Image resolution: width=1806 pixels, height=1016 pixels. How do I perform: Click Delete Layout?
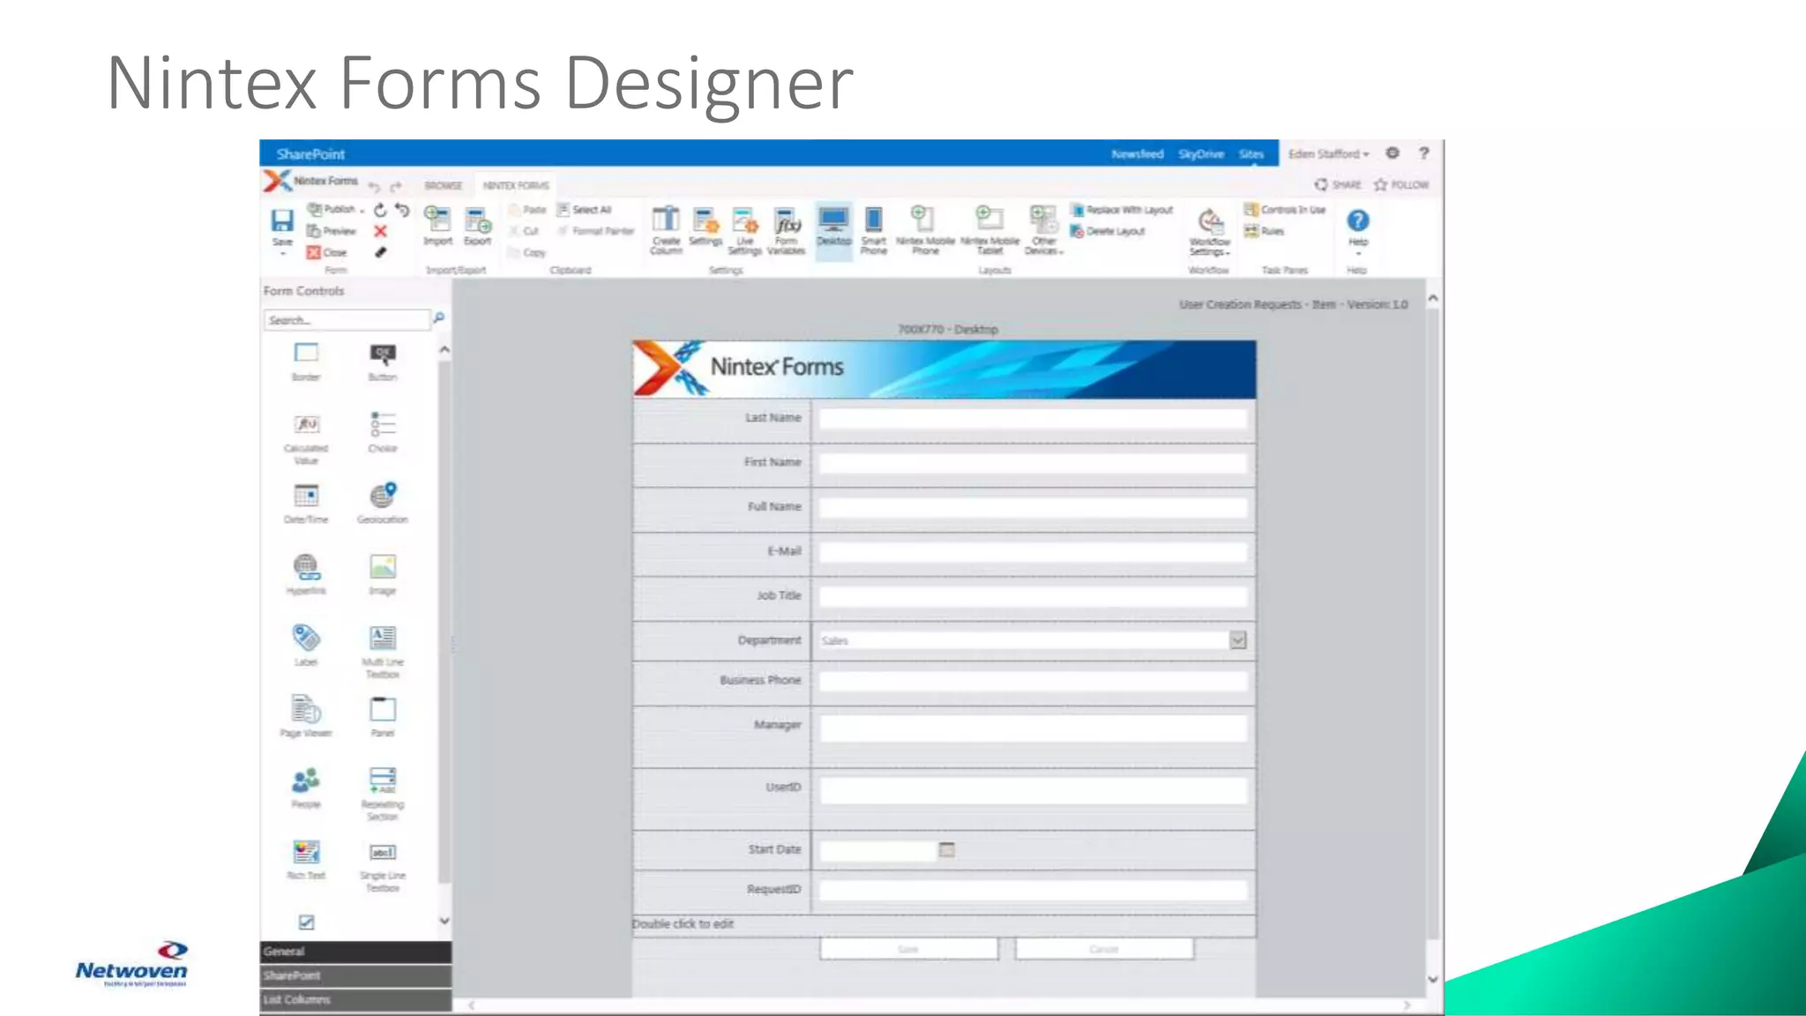pyautogui.click(x=1108, y=231)
